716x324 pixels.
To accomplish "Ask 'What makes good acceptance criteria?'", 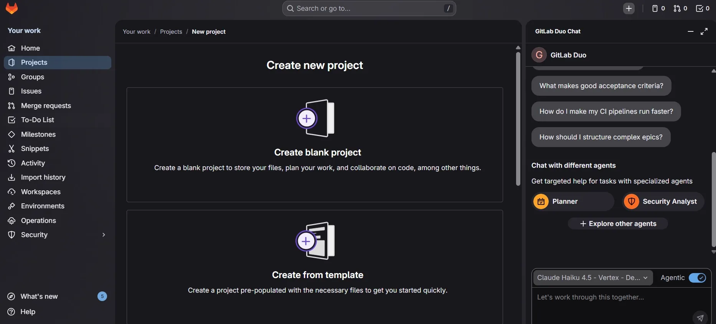I will coord(601,86).
